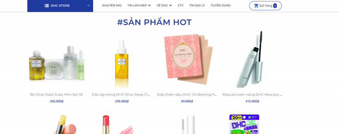Open the TUYỂN DỤNG page
The height and width of the screenshot is (134, 339).
221,5
